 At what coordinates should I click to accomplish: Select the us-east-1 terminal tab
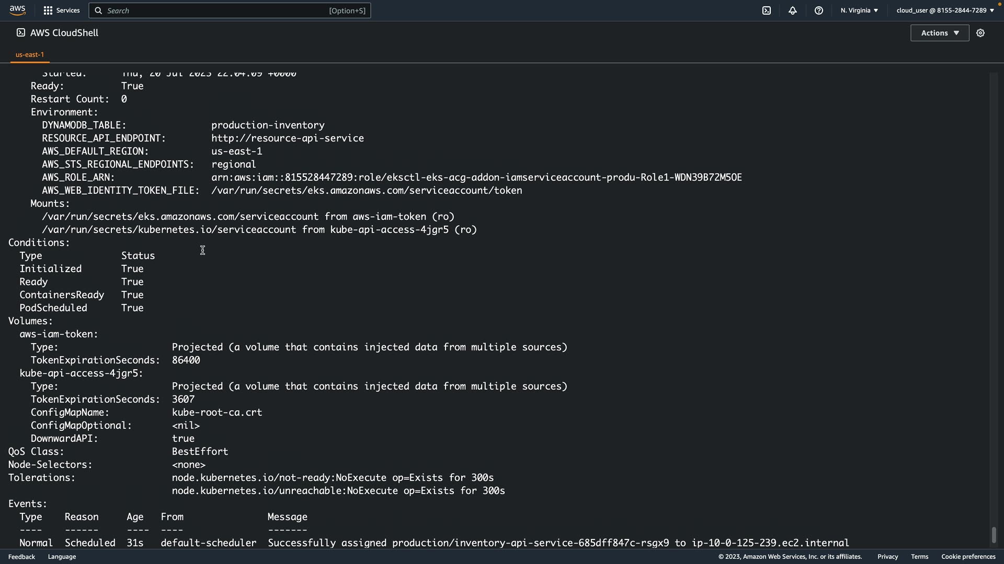[30, 54]
